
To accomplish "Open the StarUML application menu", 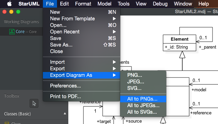I will (29, 4).
